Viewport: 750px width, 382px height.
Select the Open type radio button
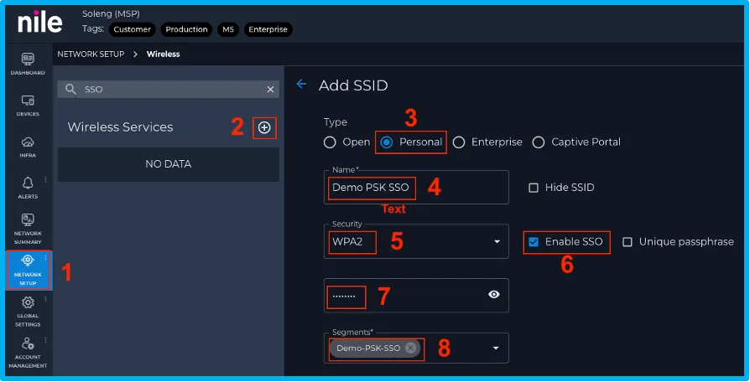coord(330,142)
